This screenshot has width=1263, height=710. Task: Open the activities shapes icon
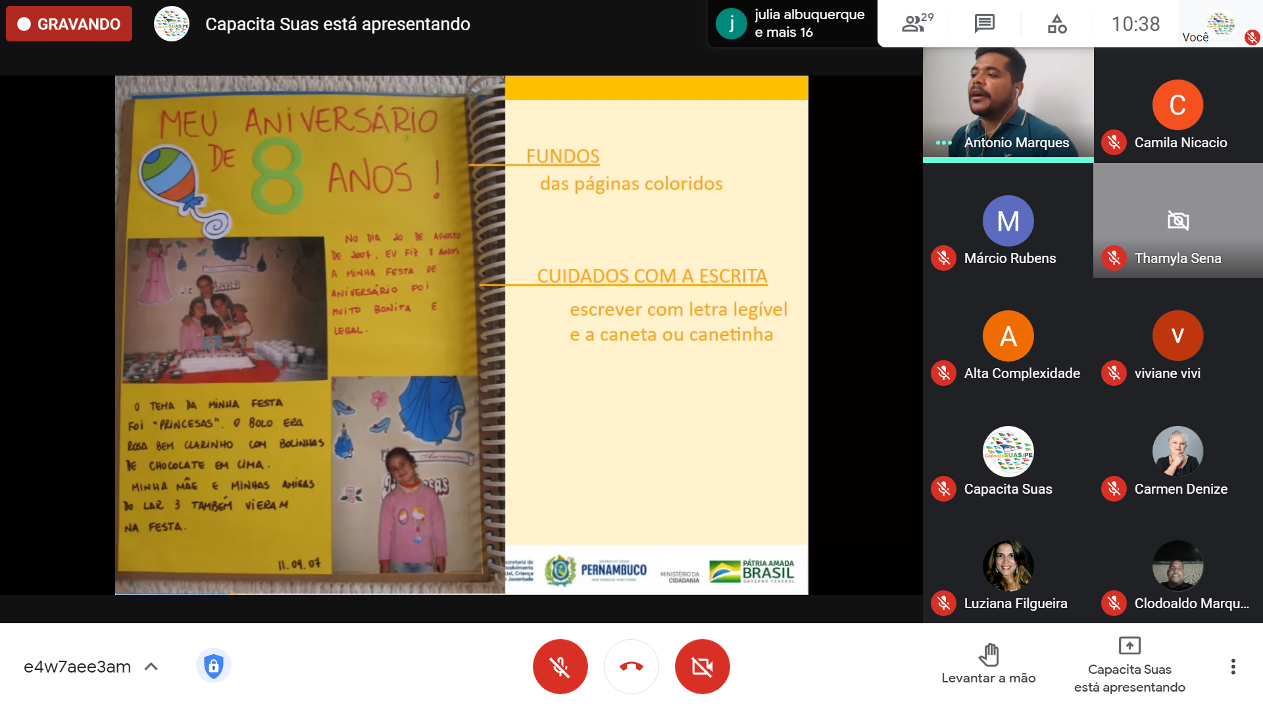tap(1056, 24)
